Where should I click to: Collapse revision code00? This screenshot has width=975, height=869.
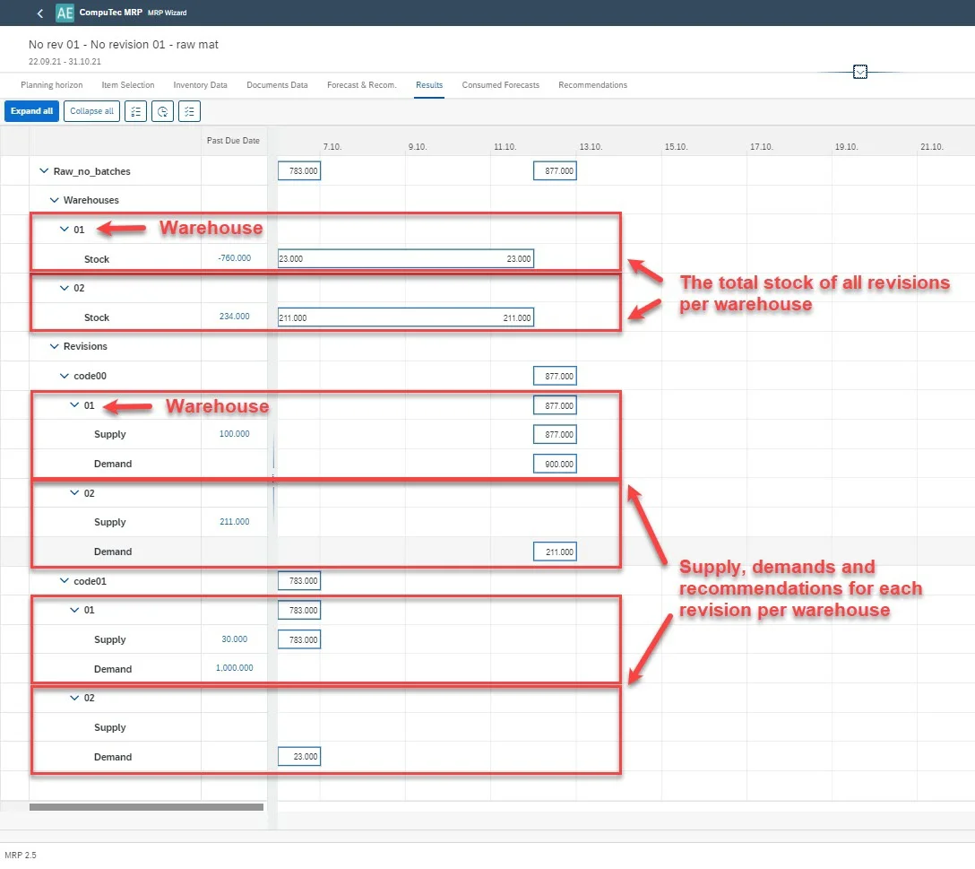64,376
